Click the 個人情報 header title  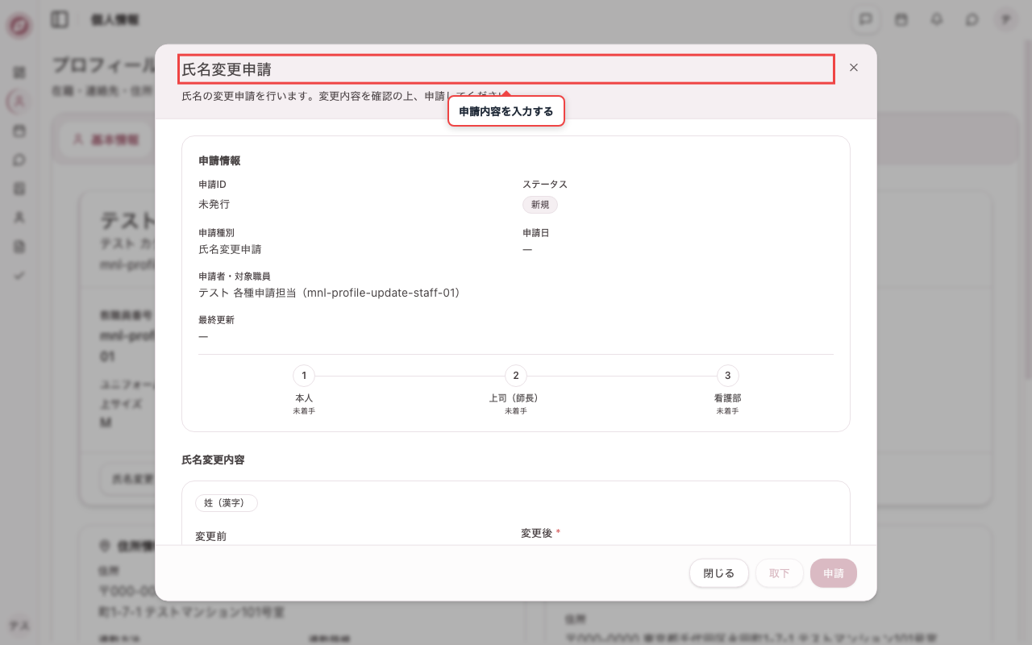click(114, 19)
